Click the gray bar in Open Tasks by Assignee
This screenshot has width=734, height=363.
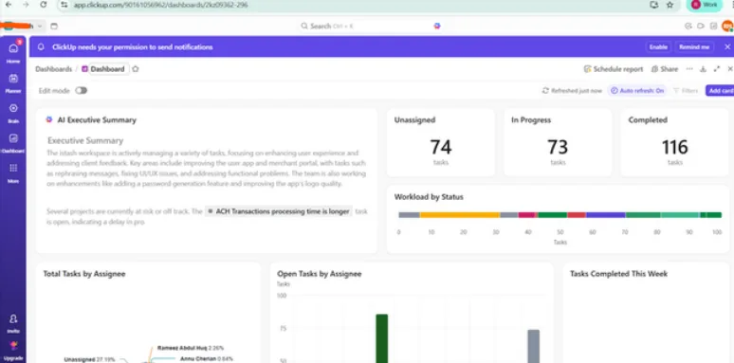click(x=534, y=346)
